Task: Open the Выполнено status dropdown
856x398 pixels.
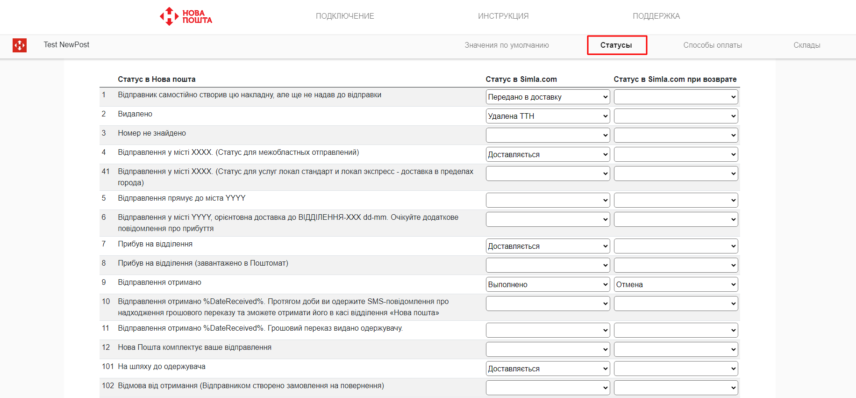Action: coord(548,285)
